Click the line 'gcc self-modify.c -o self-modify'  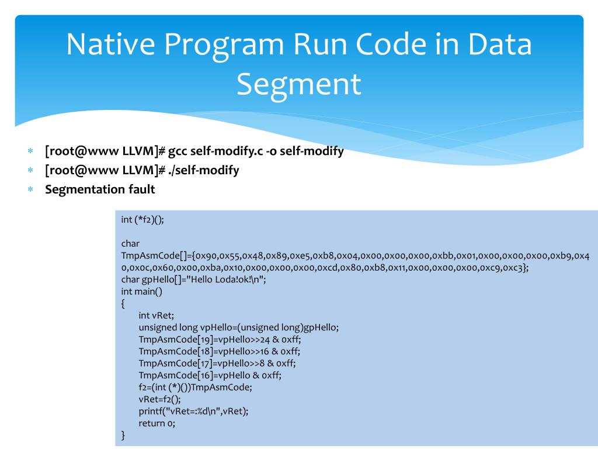click(256, 151)
